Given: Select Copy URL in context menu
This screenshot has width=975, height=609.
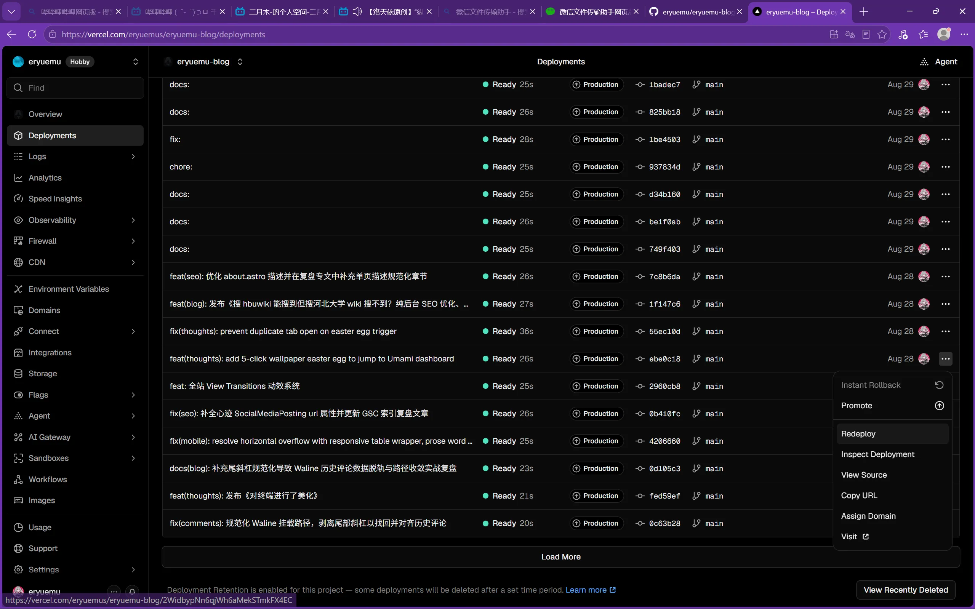Looking at the screenshot, I should 892,496.
